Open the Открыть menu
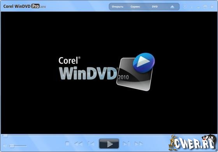 coord(118,7)
